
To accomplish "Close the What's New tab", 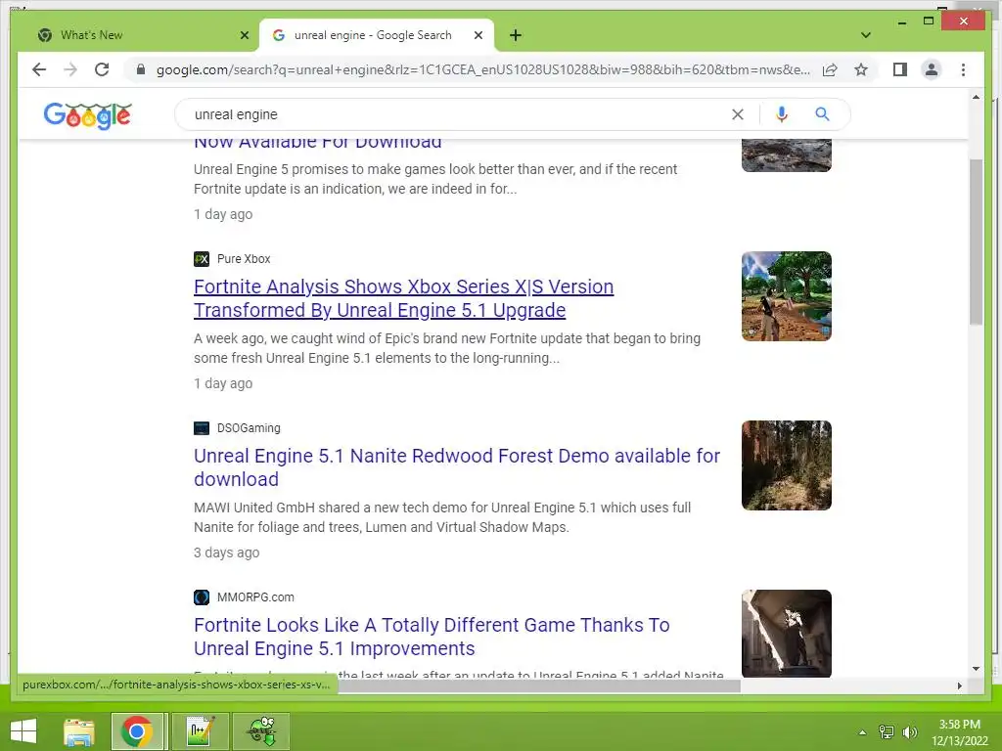I will [244, 35].
